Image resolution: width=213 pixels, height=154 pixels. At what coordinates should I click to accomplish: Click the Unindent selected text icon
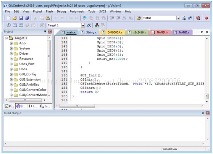118,18
